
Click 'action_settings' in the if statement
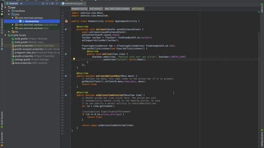click(x=111, y=114)
